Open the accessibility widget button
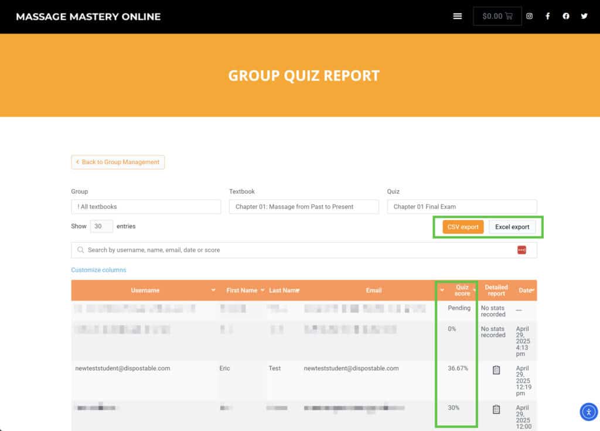 [x=588, y=412]
